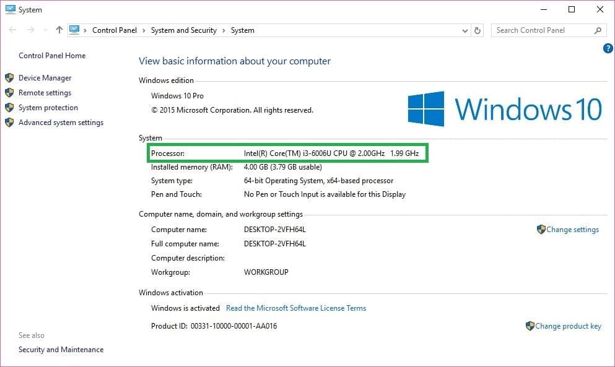Open Remote settings link
This screenshot has width=615, height=367.
tap(45, 93)
